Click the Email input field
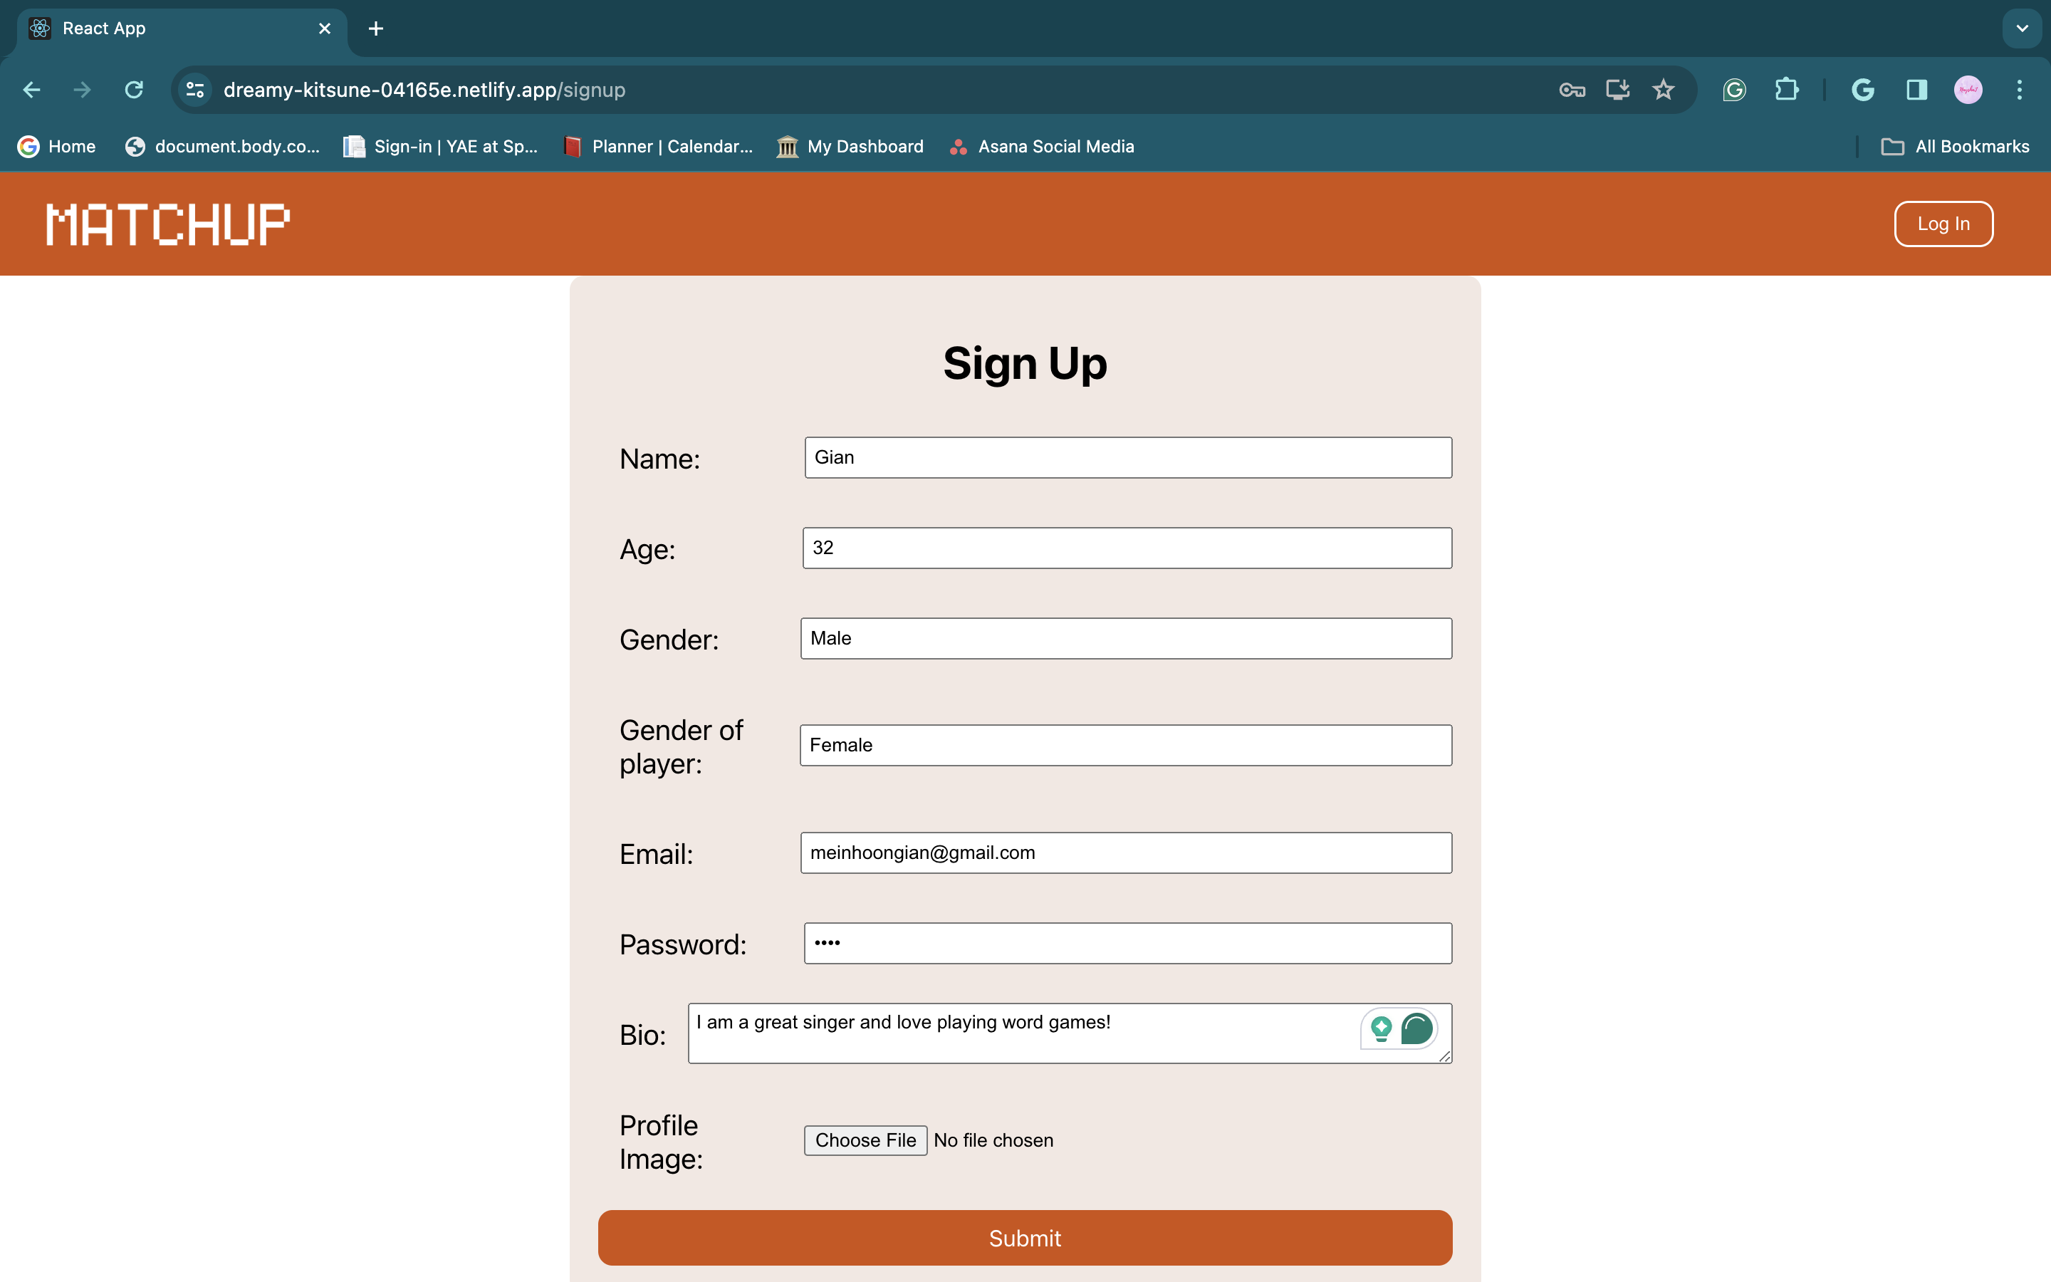The image size is (2051, 1282). (x=1125, y=853)
